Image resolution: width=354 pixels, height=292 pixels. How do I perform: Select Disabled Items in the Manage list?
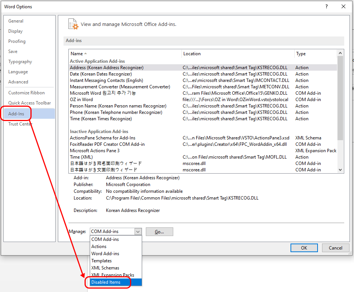pyautogui.click(x=116, y=282)
